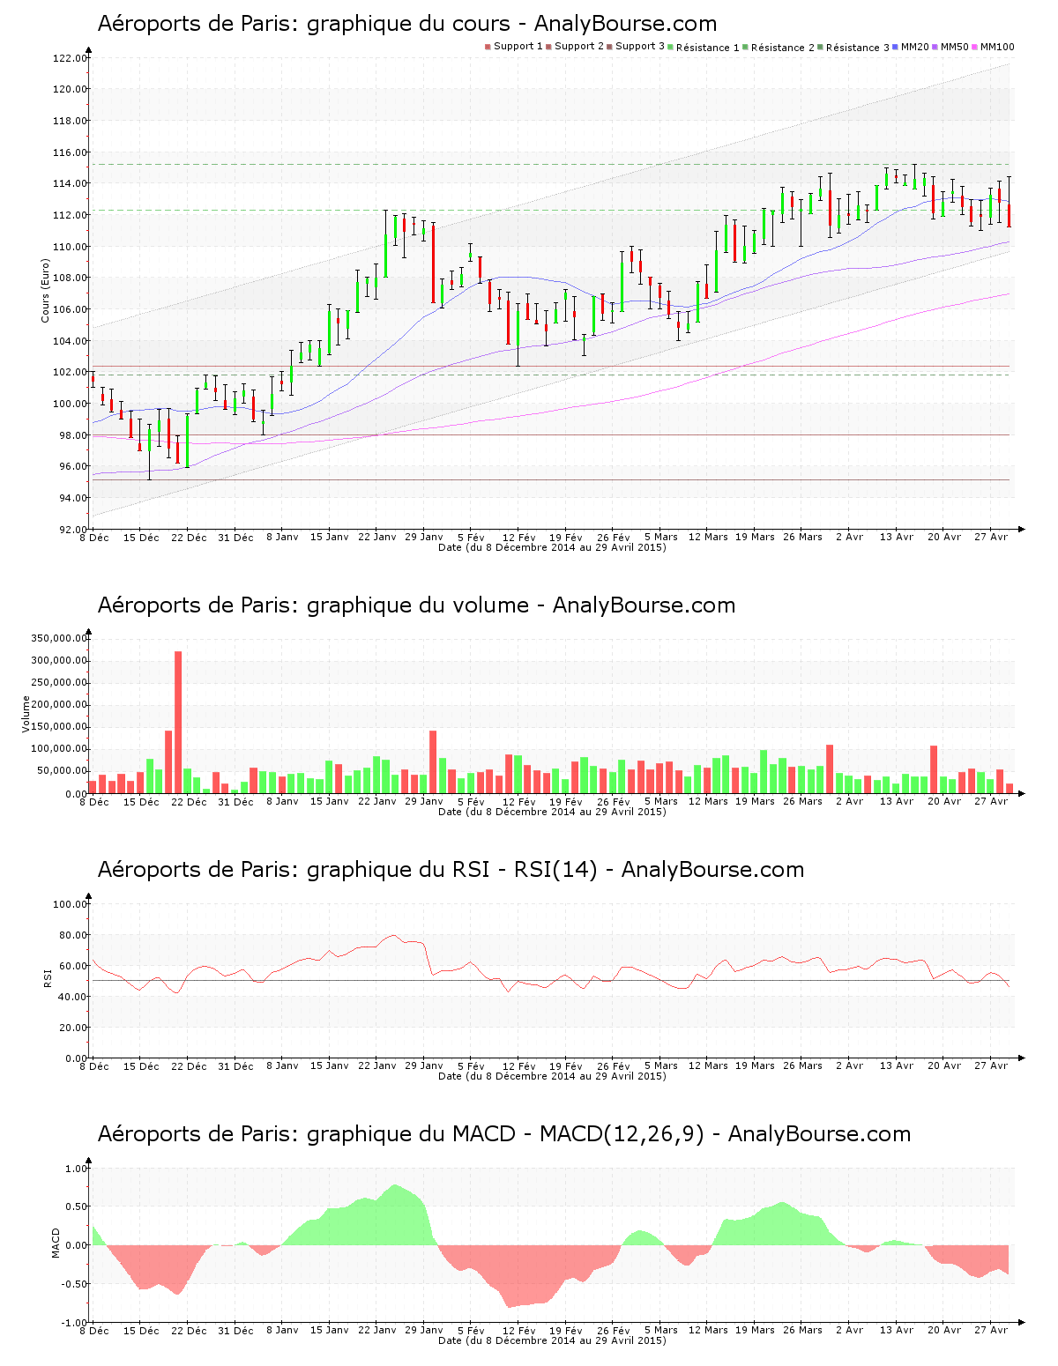This screenshot has height=1366, width=1058.
Task: Click '13 Avr' date on MACD chart axis
Action: [x=897, y=1330]
